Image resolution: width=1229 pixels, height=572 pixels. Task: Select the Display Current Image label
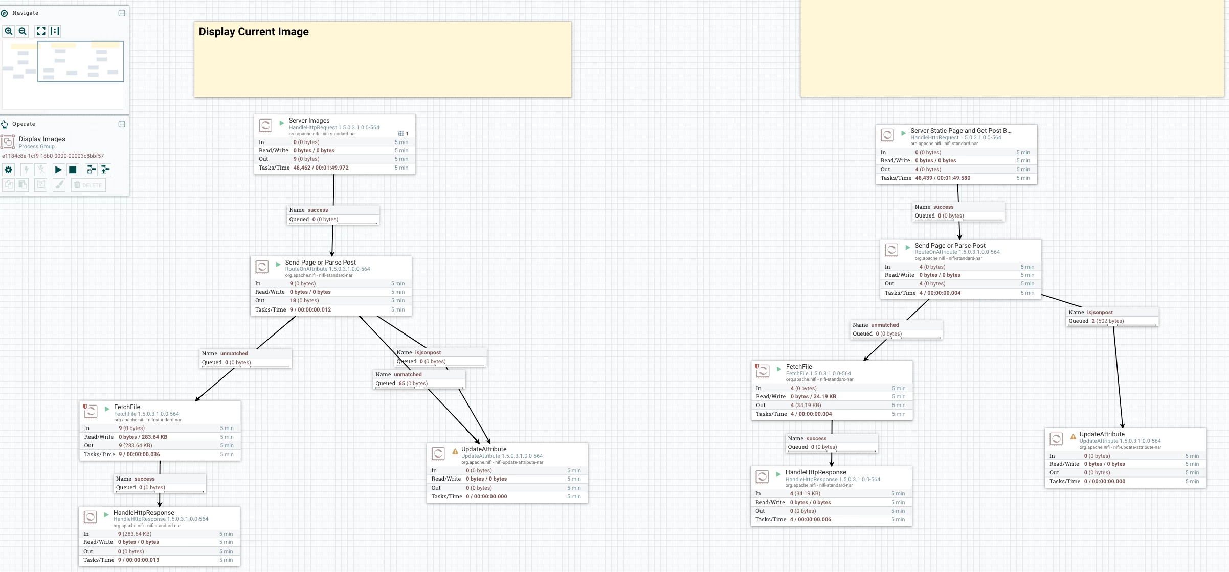pyautogui.click(x=383, y=59)
